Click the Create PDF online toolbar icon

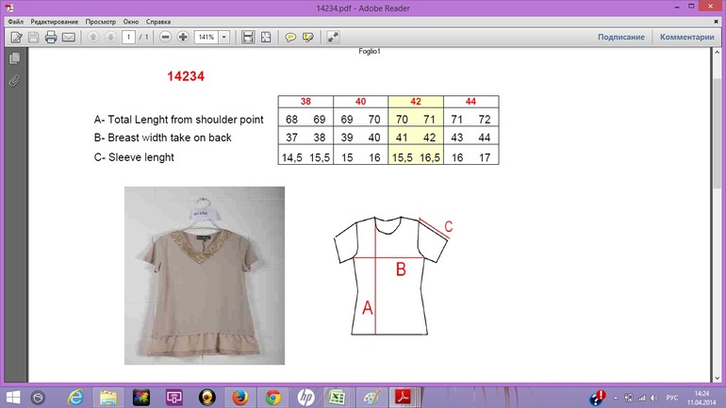(x=16, y=37)
